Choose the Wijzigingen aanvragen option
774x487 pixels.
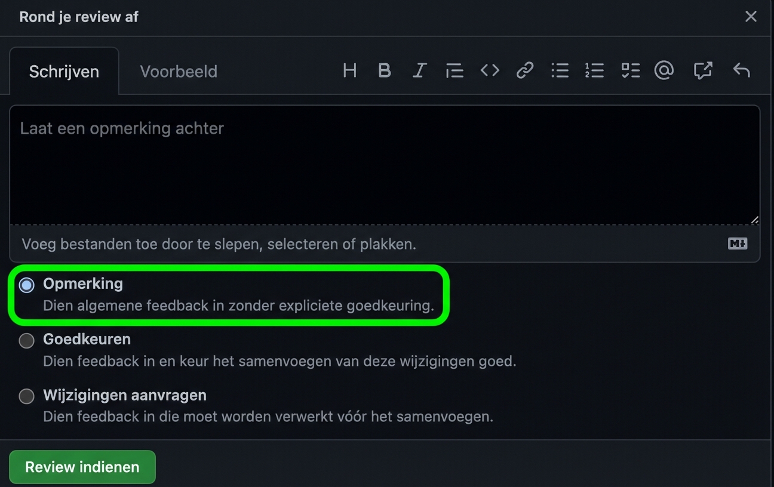coord(27,396)
